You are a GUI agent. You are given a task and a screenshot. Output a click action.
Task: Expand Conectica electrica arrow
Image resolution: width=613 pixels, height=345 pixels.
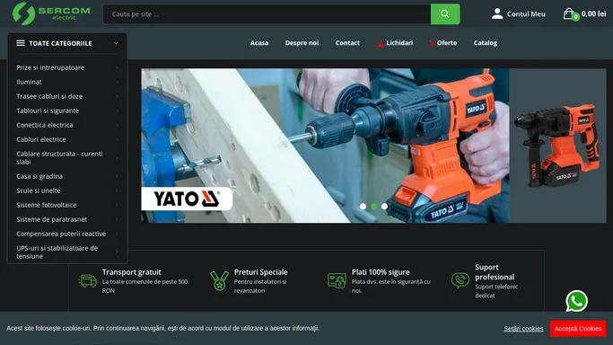(x=117, y=125)
